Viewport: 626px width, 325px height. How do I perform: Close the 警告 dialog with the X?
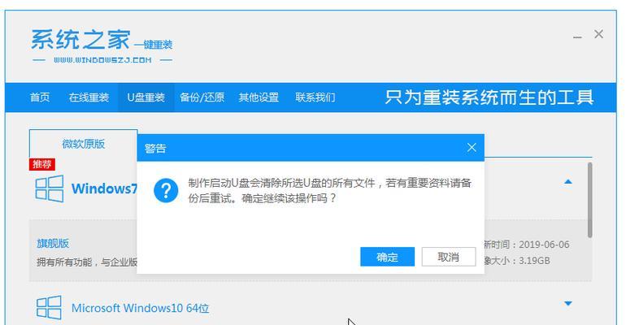tap(472, 148)
